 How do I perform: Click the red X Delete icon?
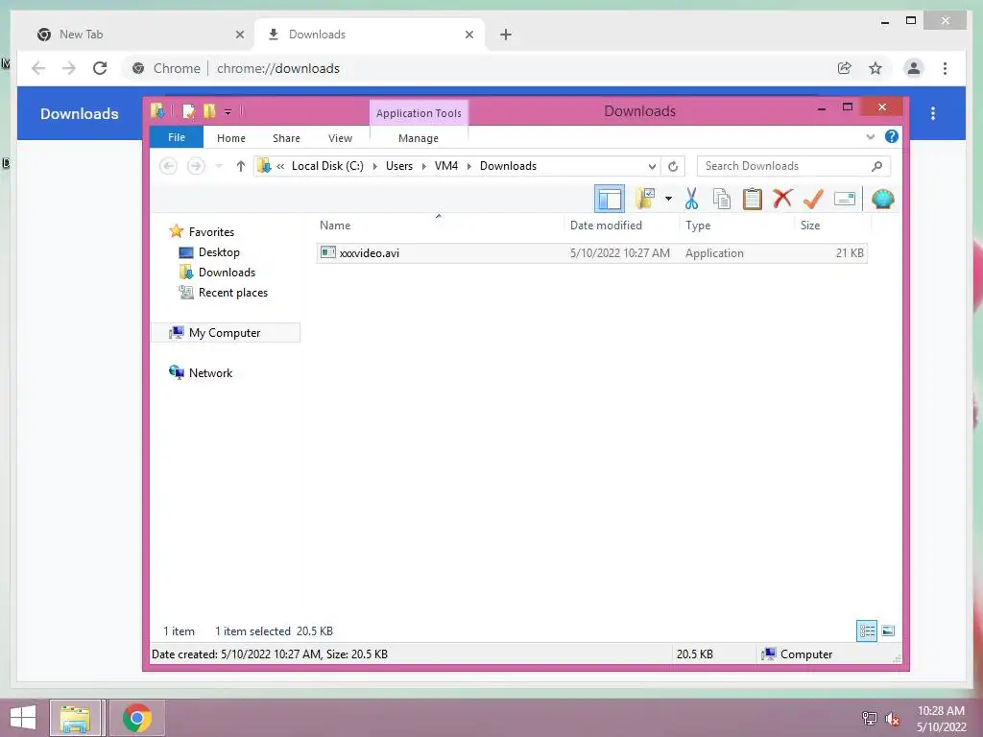(782, 198)
